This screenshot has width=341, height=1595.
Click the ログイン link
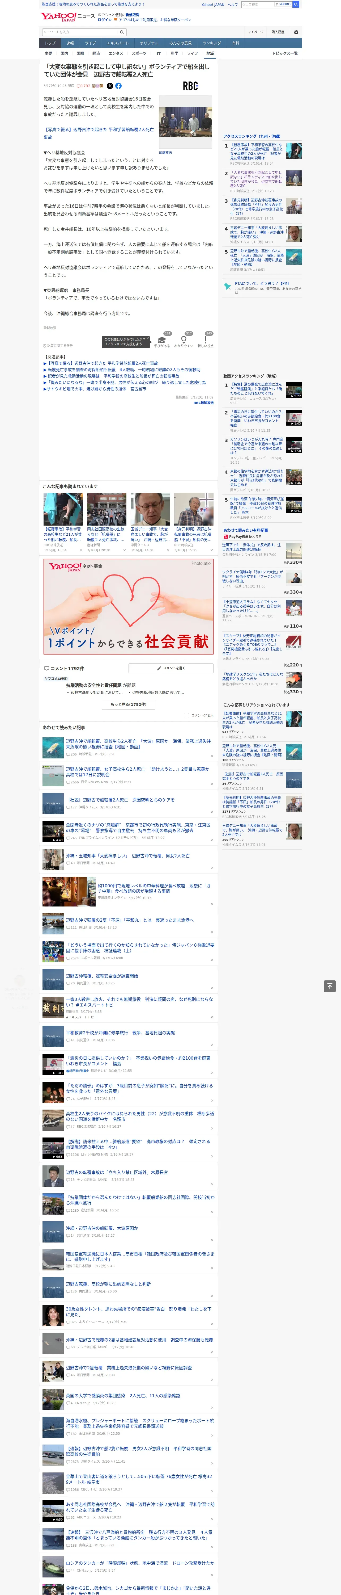(x=105, y=20)
